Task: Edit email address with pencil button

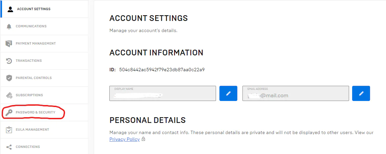Action: click(x=361, y=93)
